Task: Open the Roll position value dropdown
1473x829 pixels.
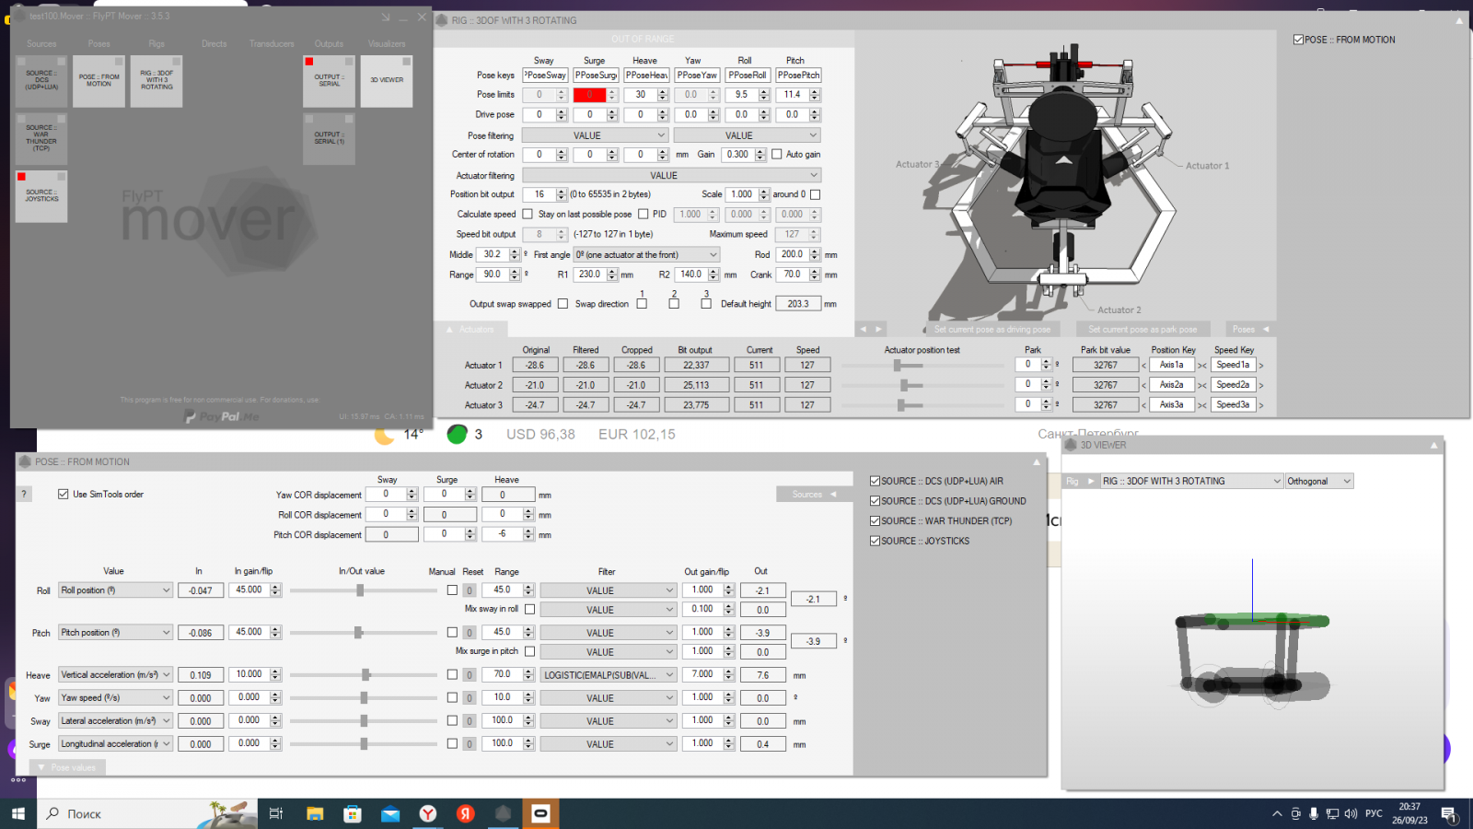Action: point(116,590)
